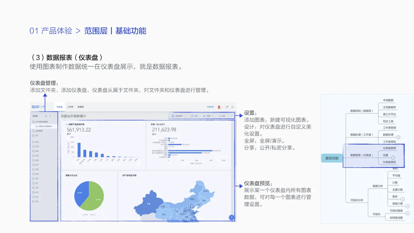
Task: Expand the collapsed node badge 11
Action: coord(393,158)
